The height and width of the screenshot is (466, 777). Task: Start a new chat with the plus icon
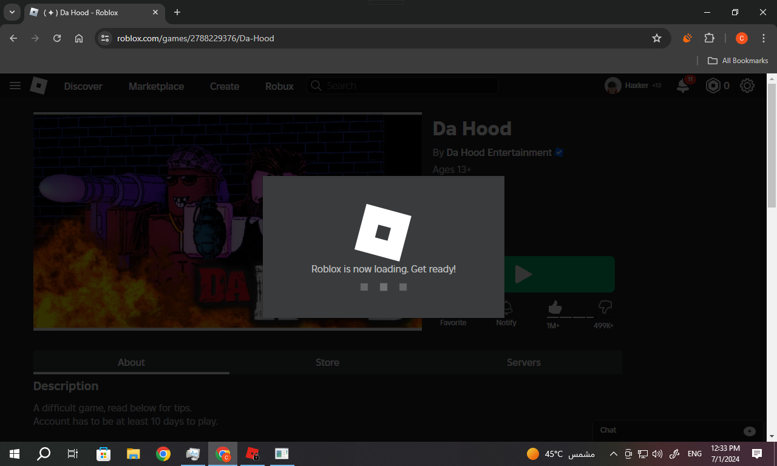click(750, 431)
